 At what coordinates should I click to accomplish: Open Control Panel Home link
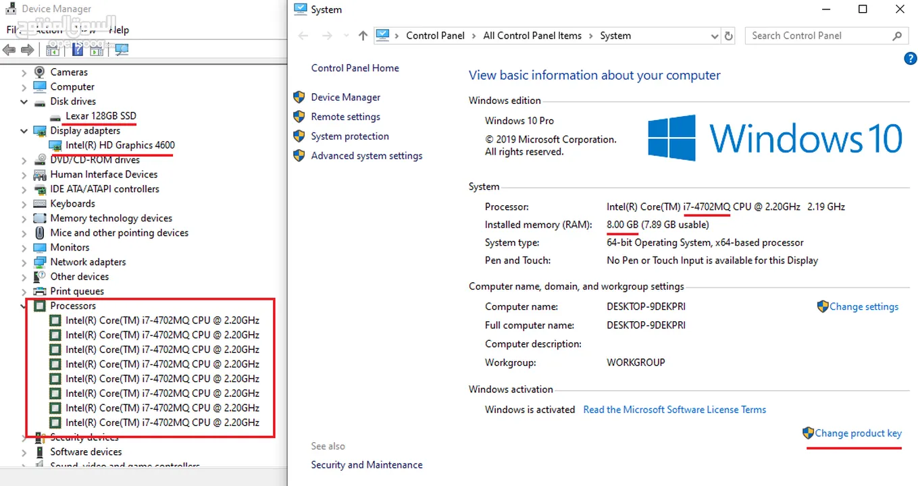[x=355, y=68]
